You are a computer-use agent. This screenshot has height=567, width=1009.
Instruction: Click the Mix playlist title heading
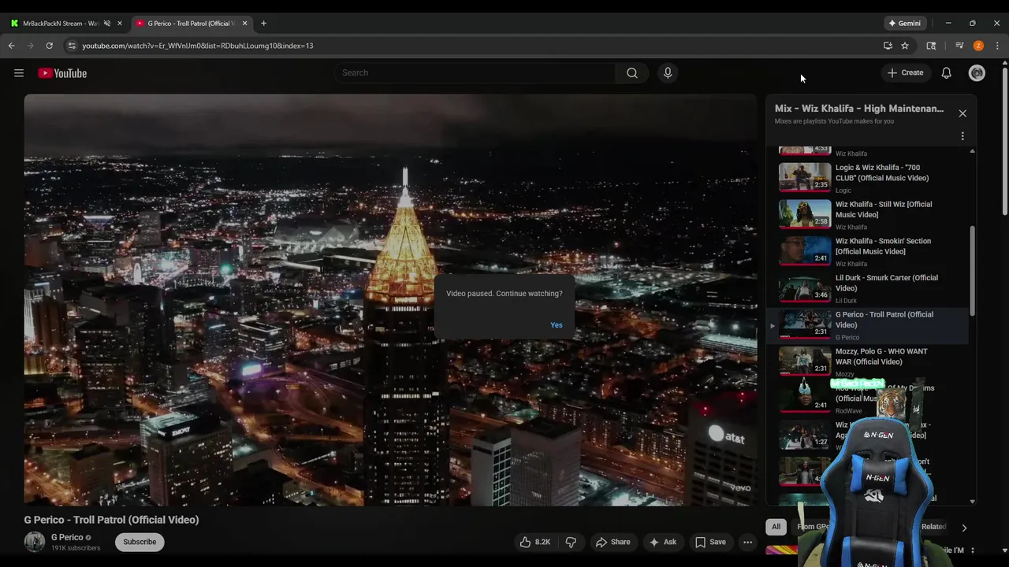pos(859,109)
